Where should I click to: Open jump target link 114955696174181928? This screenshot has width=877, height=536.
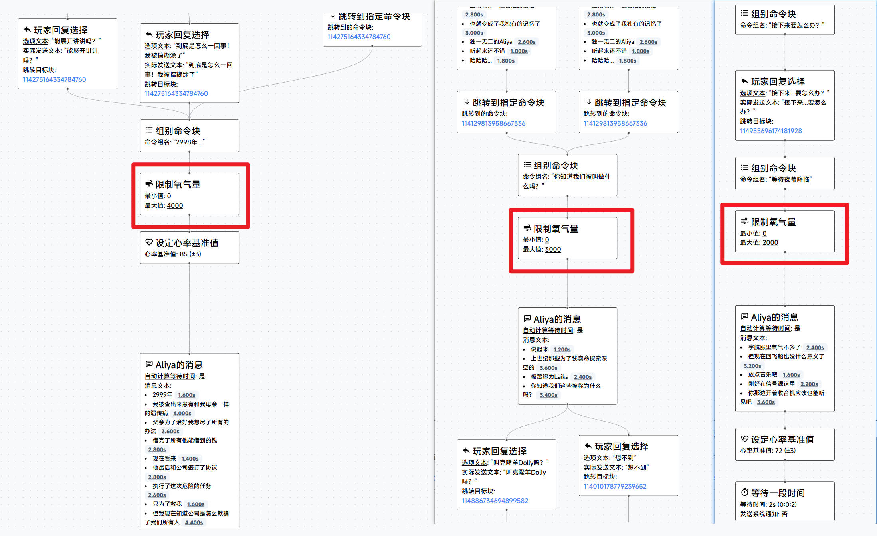pos(770,131)
